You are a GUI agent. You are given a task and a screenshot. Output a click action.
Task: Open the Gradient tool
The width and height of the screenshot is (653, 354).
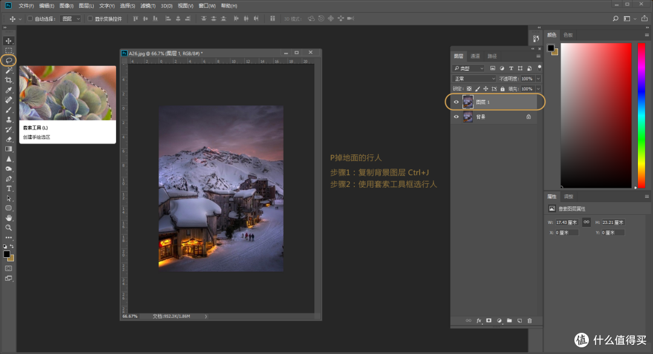click(x=8, y=149)
